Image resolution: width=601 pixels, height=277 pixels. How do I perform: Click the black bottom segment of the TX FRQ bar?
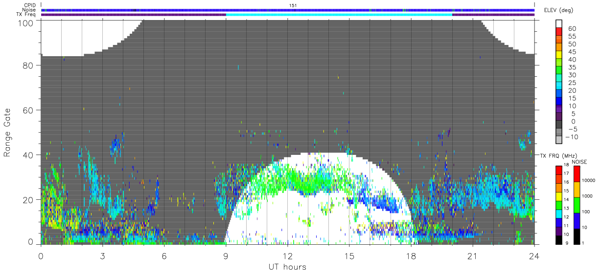558,240
